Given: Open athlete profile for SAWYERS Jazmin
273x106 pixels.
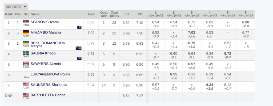Looking at the screenshot, I should coord(46,64).
